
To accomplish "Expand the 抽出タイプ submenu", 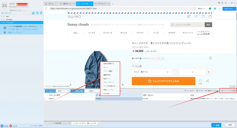I will point(110,79).
